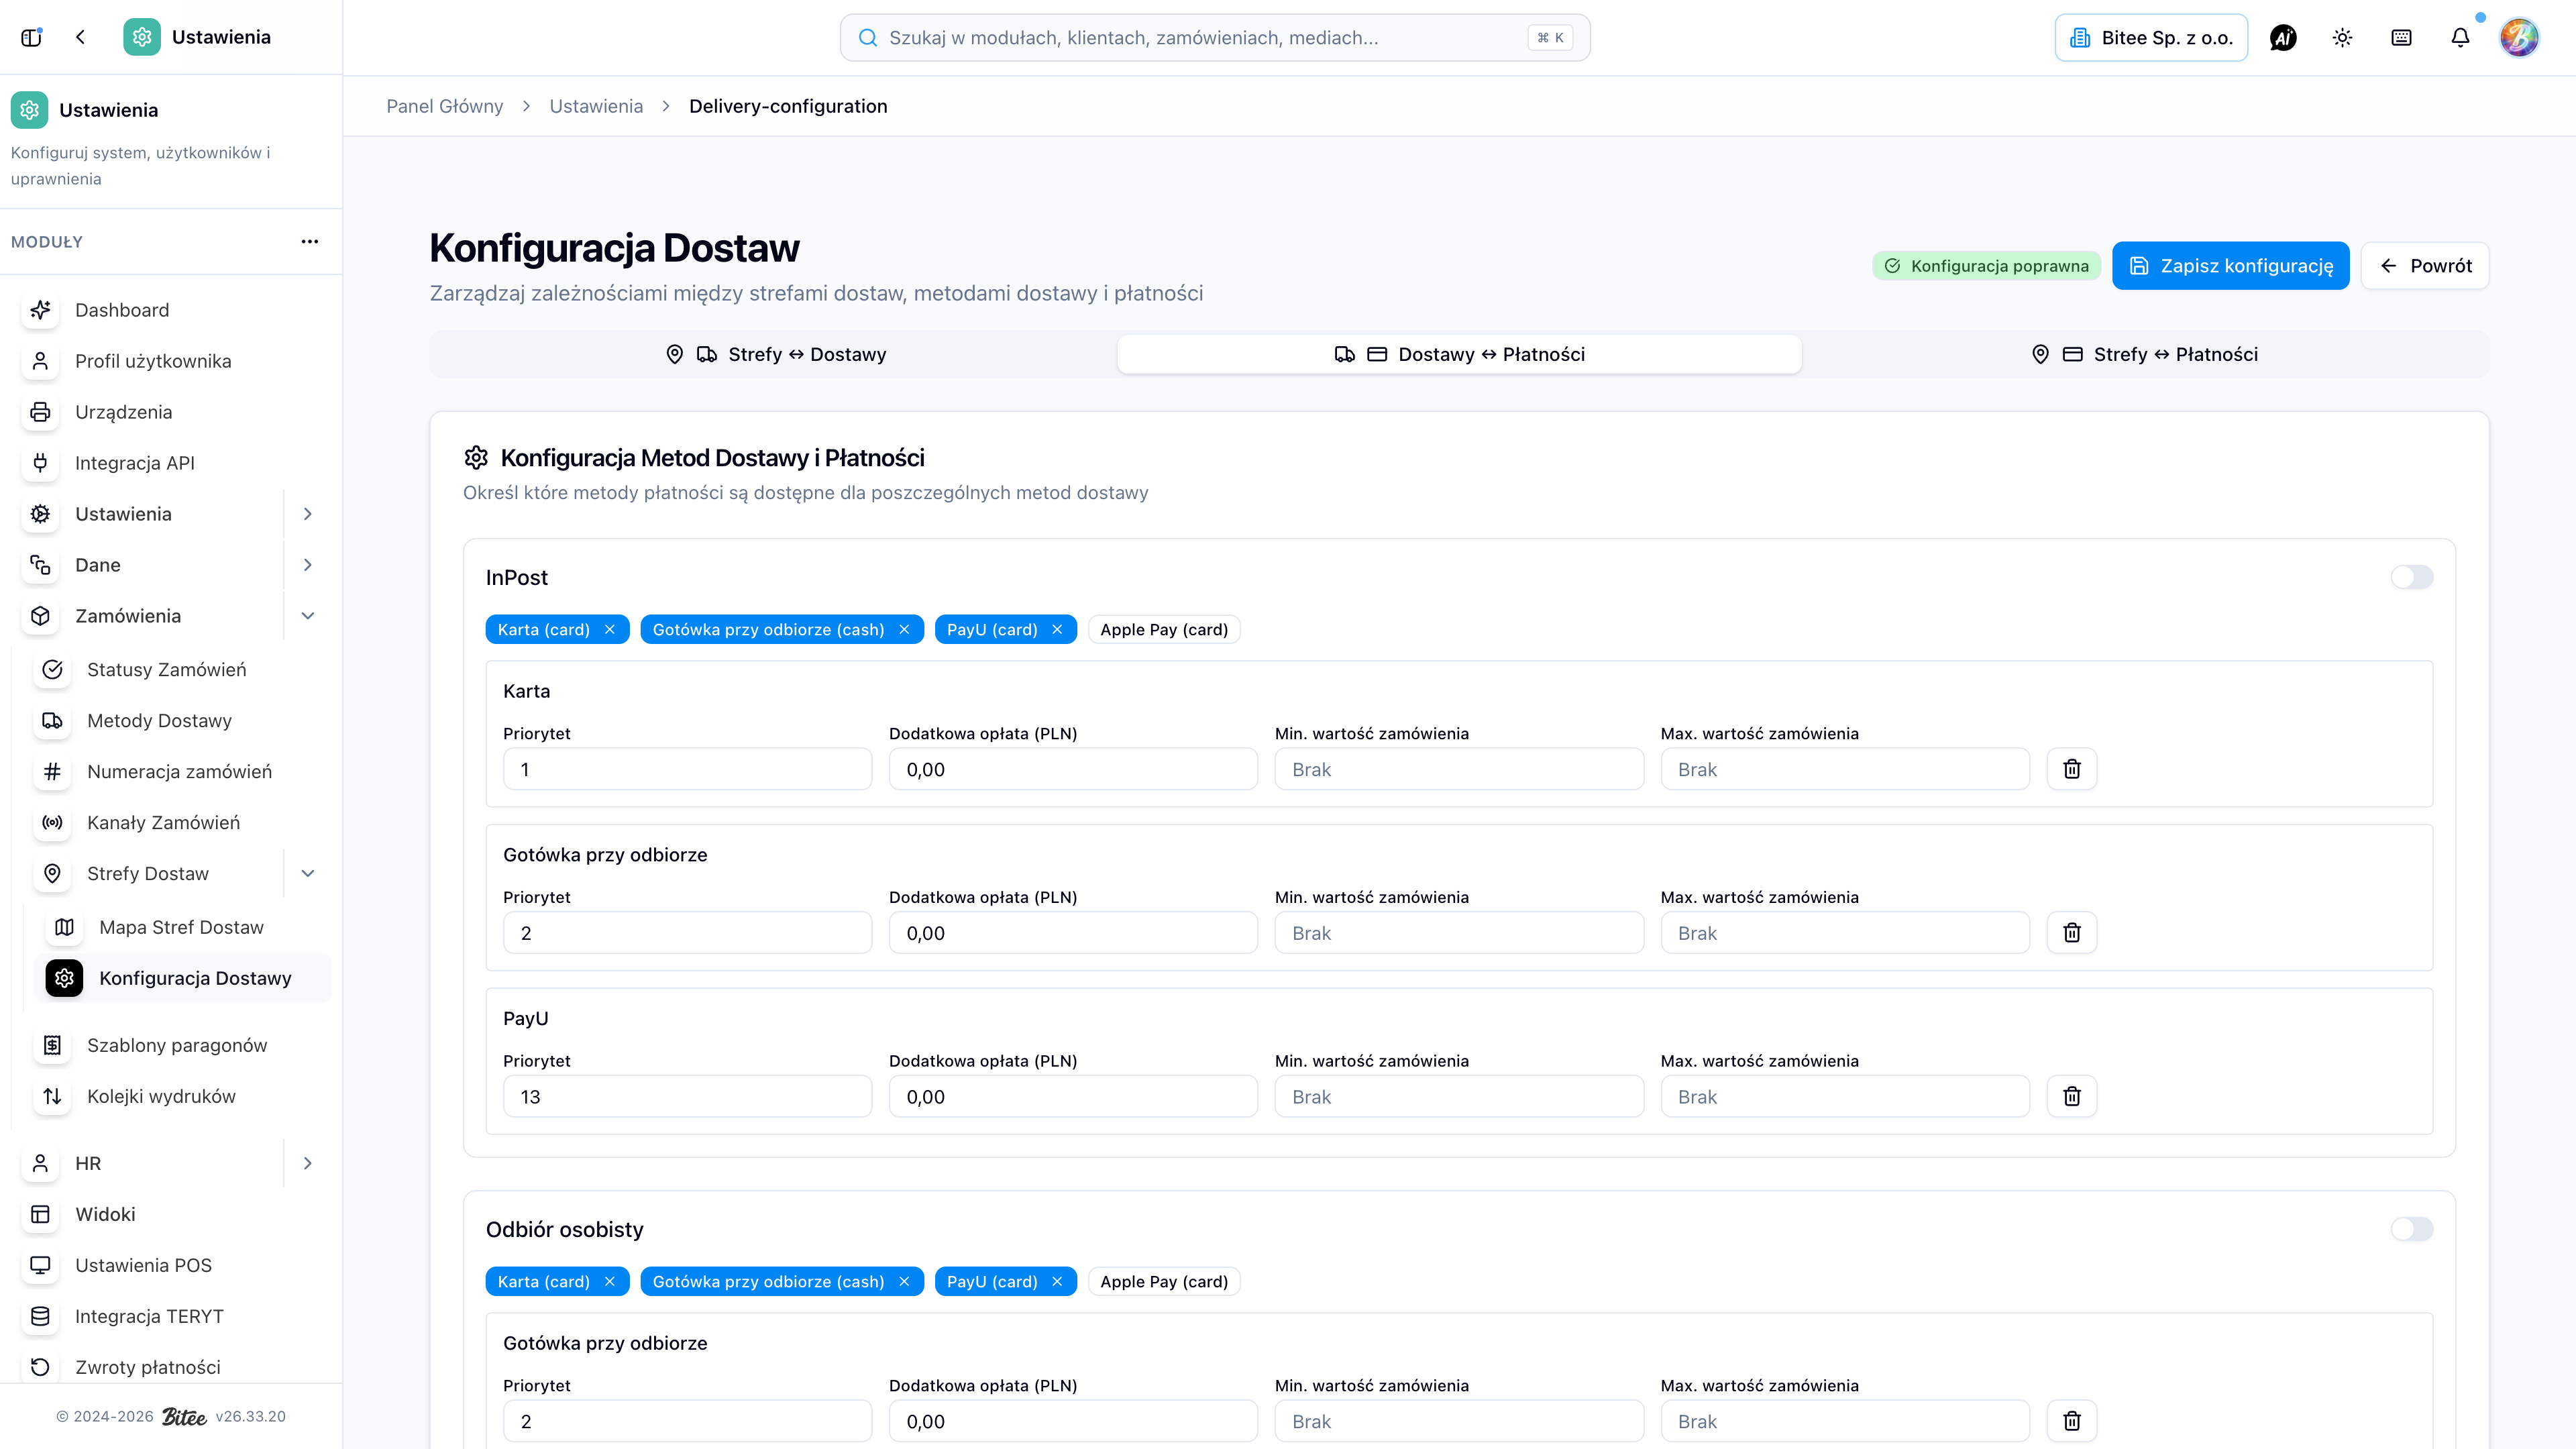Click the Integracja API plug icon
Viewport: 2576px width, 1449px height.
40,463
